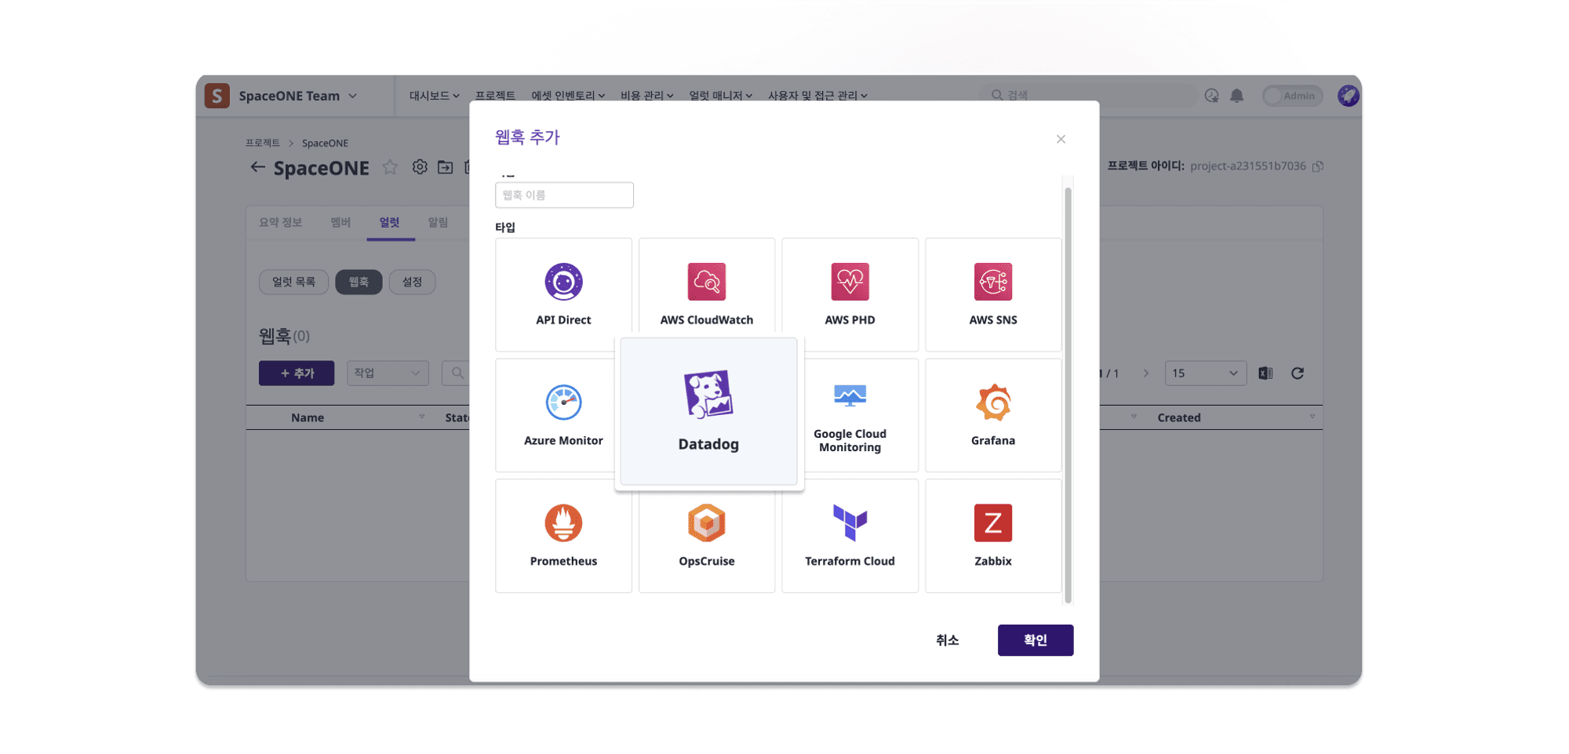The height and width of the screenshot is (754, 1569).
Task: Open the 에셋 인벤토리 menu
Action: click(x=568, y=96)
